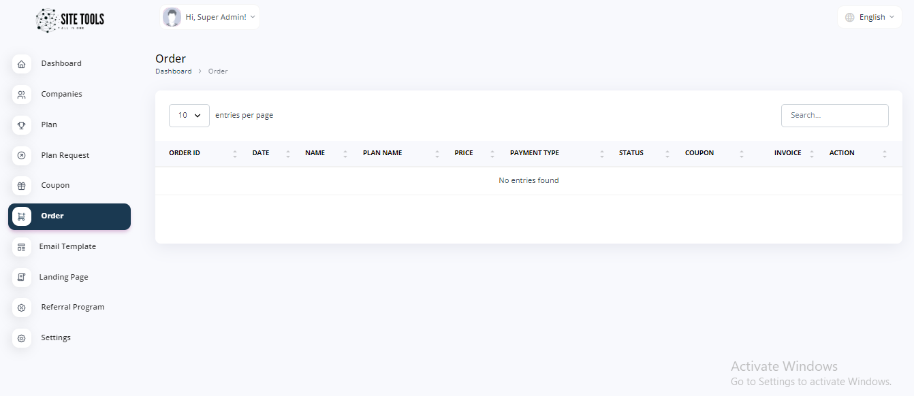Click the Coupon gift icon

tap(22, 186)
